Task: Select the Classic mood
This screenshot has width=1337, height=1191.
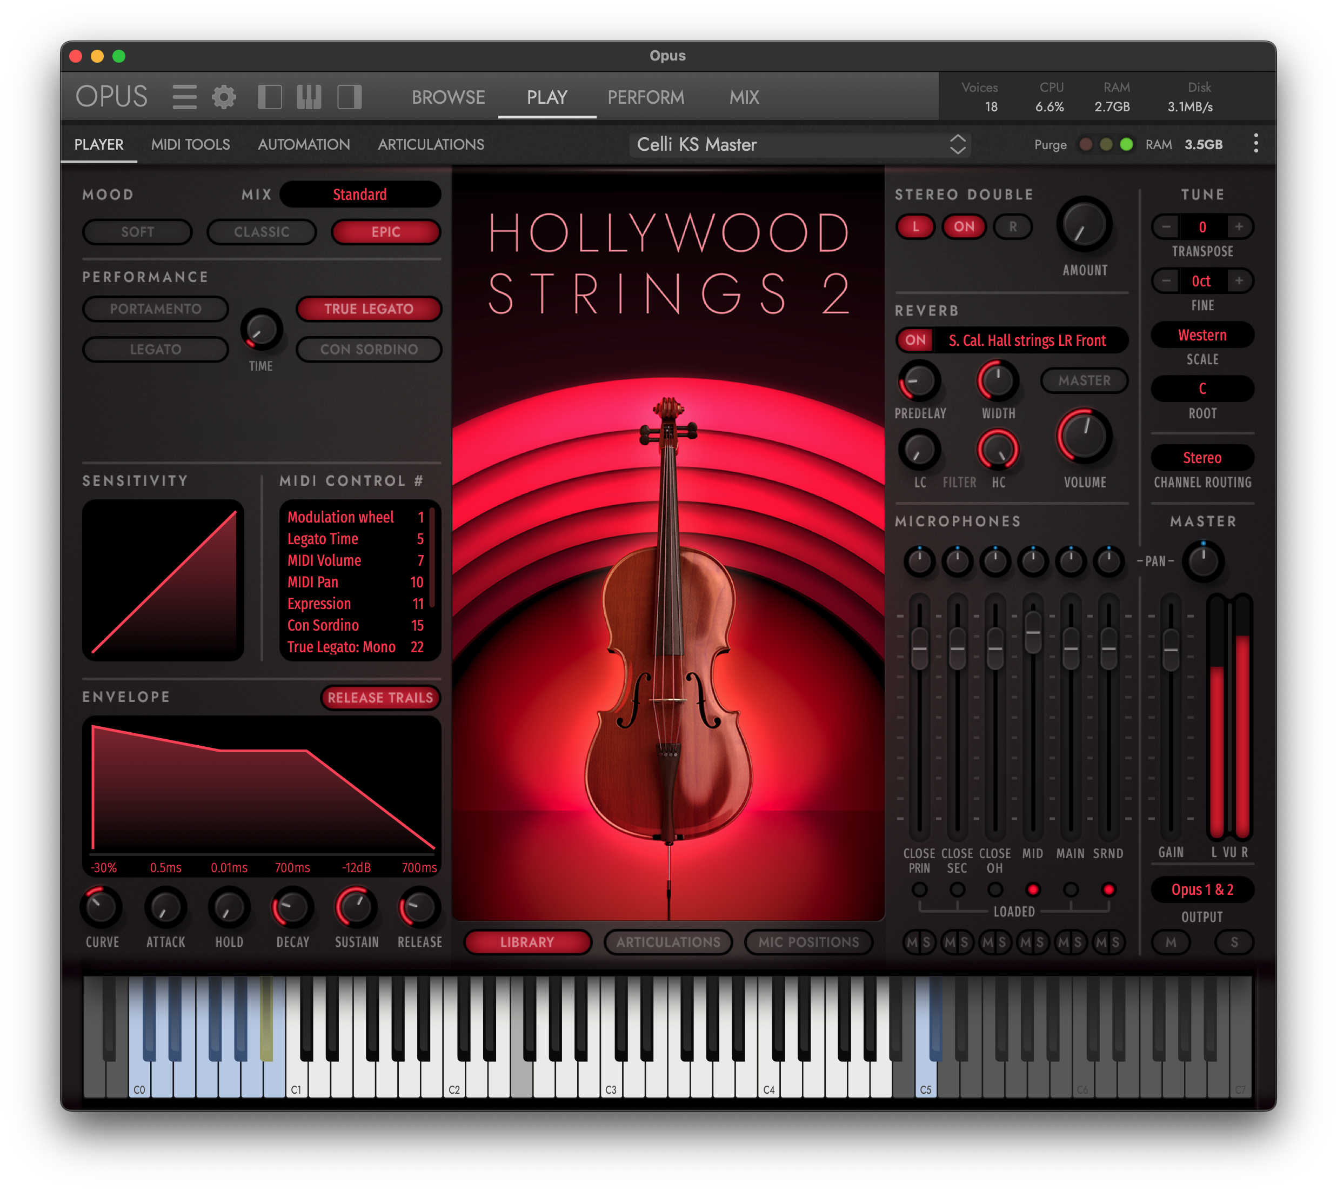Action: 262,232
